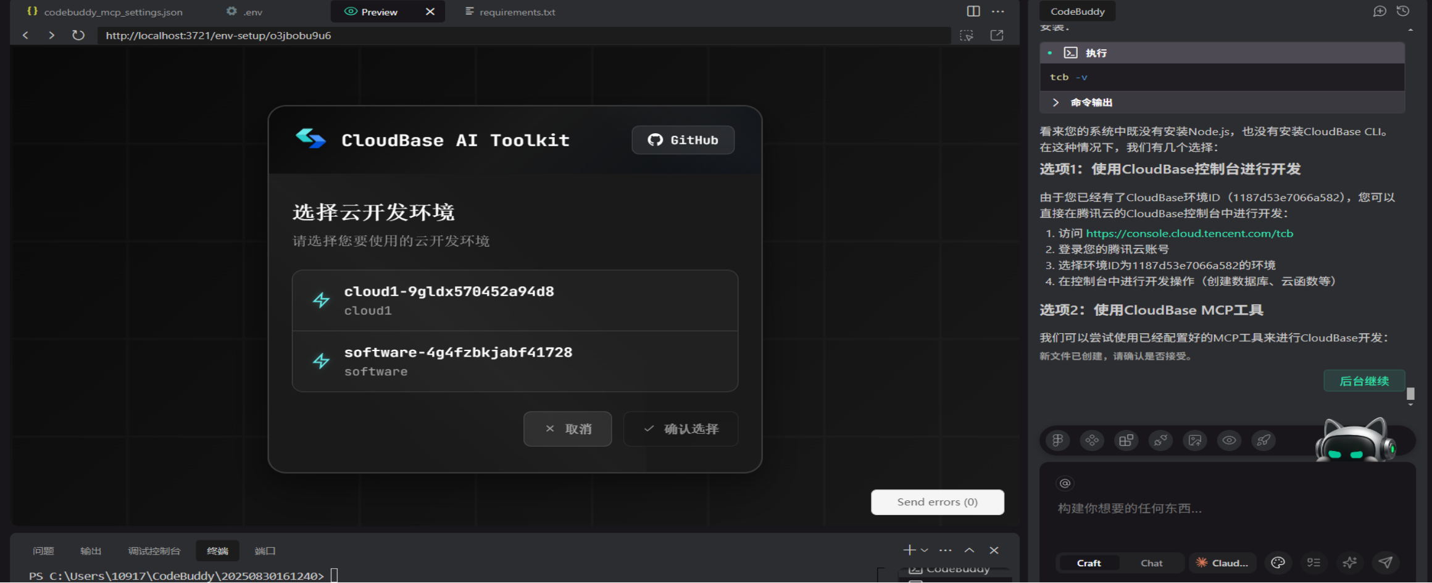
Task: Click the terminal prompt line
Action: pos(183,576)
